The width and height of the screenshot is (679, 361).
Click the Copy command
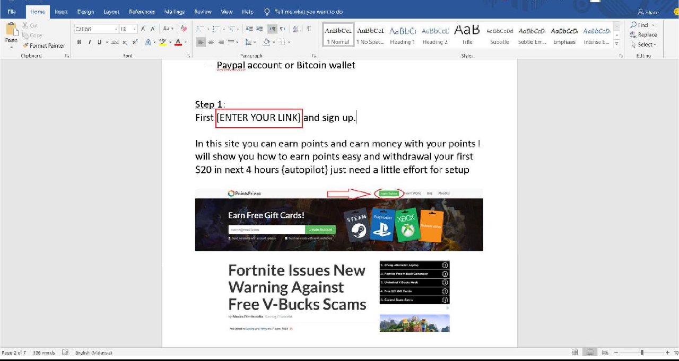click(32, 36)
